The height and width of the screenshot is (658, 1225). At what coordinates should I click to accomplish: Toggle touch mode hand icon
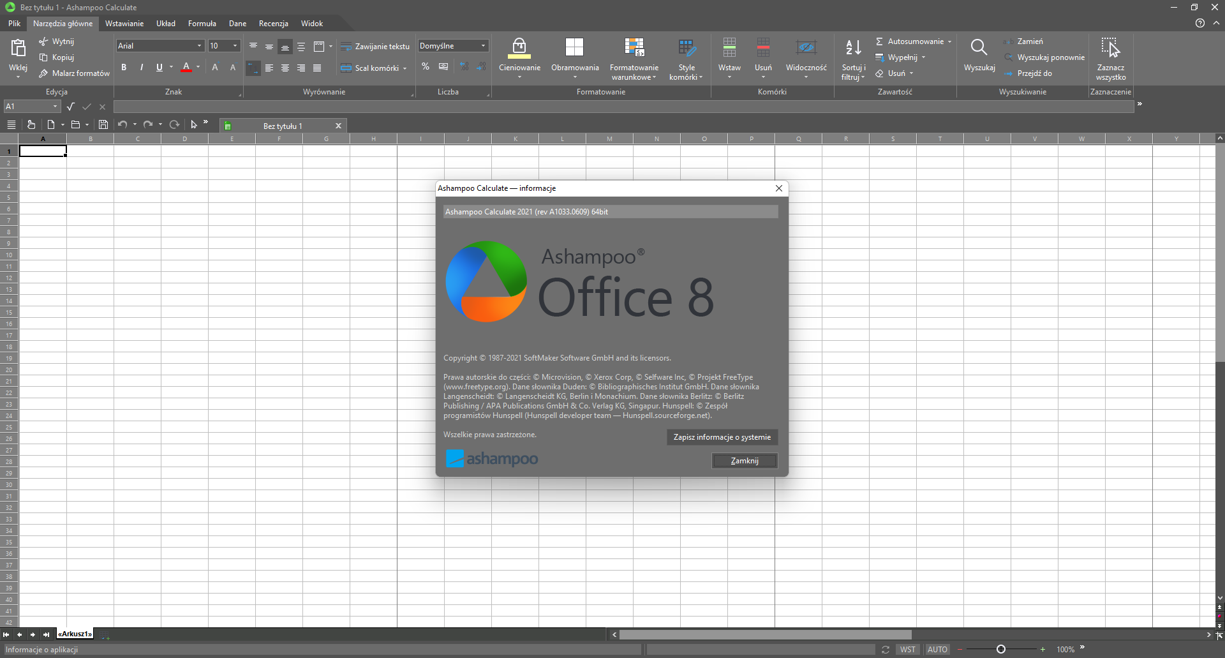pyautogui.click(x=31, y=125)
